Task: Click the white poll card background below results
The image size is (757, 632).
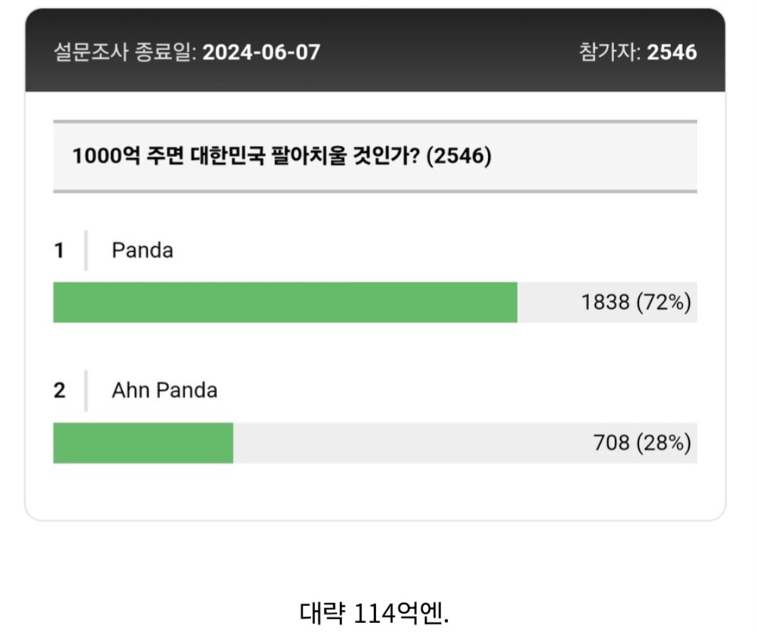Action: 375,491
